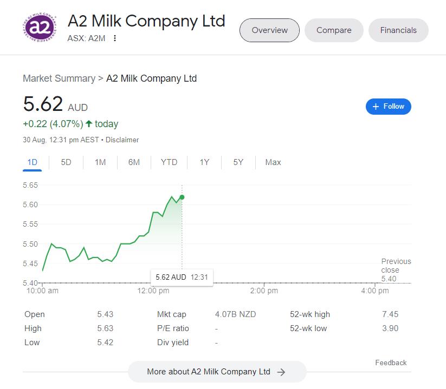Expand More about A2 Milk Company Ltd
This screenshot has width=446, height=389.
[x=217, y=372]
